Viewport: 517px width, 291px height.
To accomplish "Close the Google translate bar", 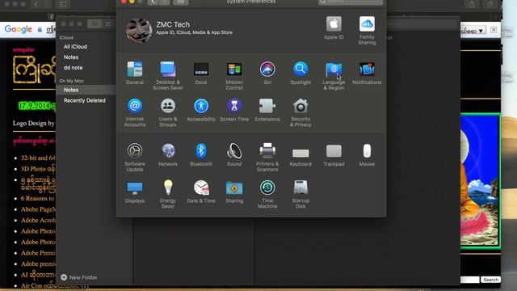I will pos(494,30).
